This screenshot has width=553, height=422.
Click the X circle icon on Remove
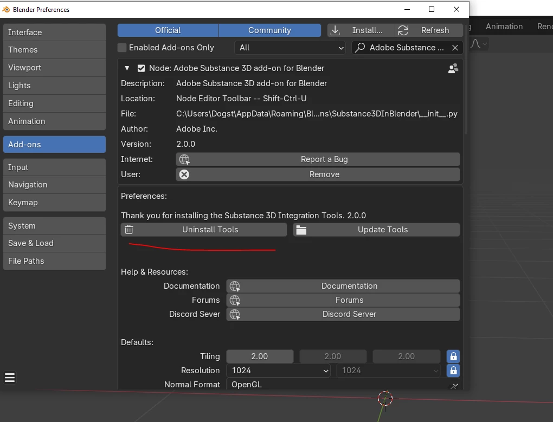click(x=184, y=174)
